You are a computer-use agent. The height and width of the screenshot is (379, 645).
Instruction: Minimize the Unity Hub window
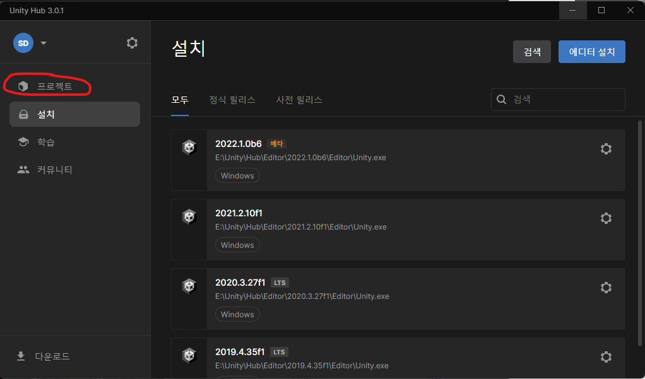[x=572, y=10]
